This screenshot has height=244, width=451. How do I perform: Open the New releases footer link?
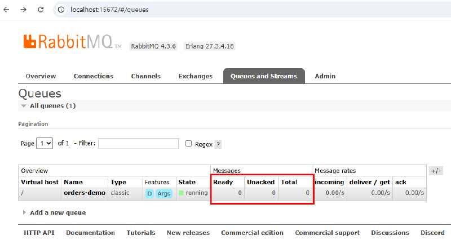[188, 233]
